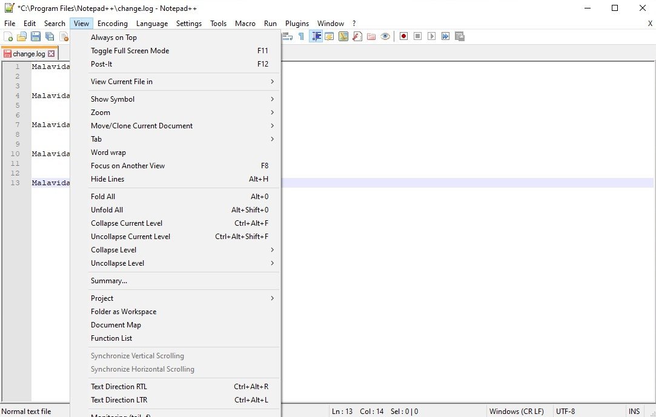
Task: Start recording a macro with red dot icon
Action: point(404,37)
